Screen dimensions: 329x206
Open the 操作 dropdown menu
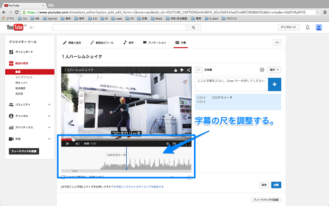pyautogui.click(x=274, y=70)
